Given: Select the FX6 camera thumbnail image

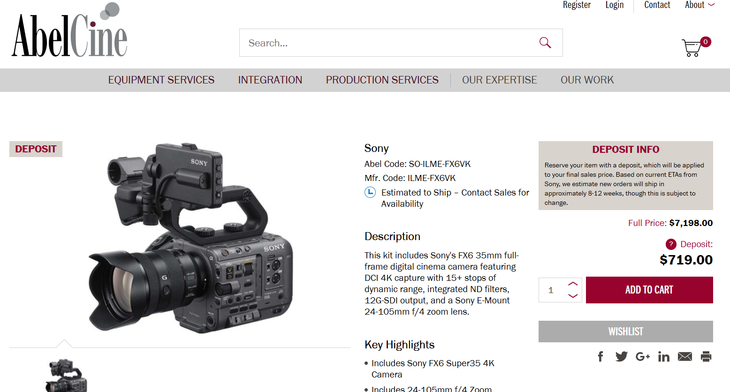Looking at the screenshot, I should point(66,376).
